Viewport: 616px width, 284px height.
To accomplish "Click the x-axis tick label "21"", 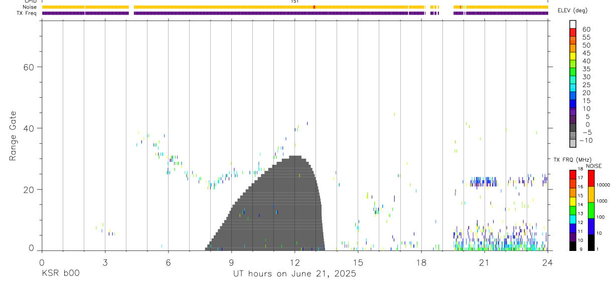I will click(x=485, y=262).
